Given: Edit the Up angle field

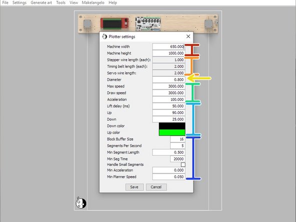Looking at the screenshot, I should pyautogui.click(x=168, y=112).
